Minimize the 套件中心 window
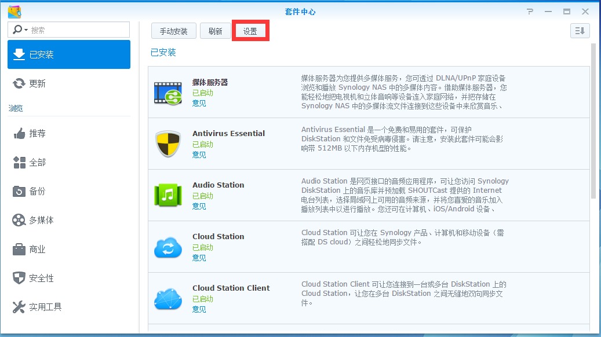This screenshot has width=601, height=337. 548,12
